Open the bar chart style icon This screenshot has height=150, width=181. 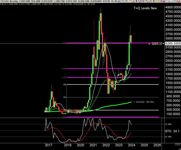[x=133, y=1]
